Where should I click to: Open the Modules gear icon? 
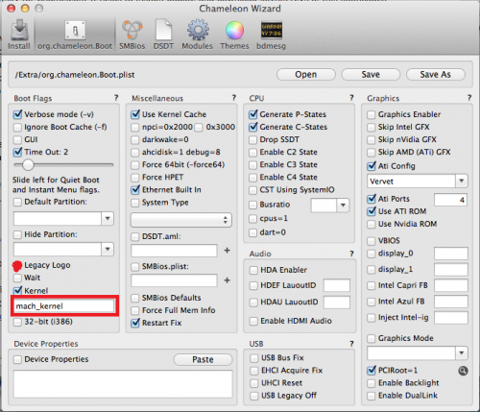point(198,35)
